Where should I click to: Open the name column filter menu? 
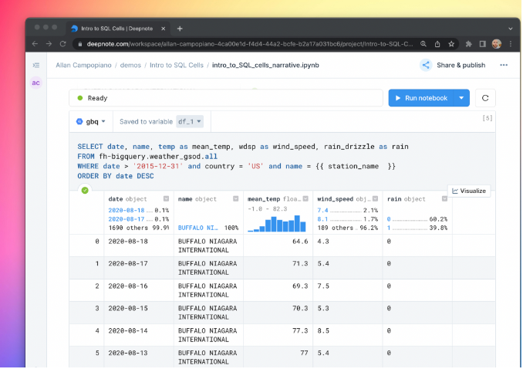point(236,198)
